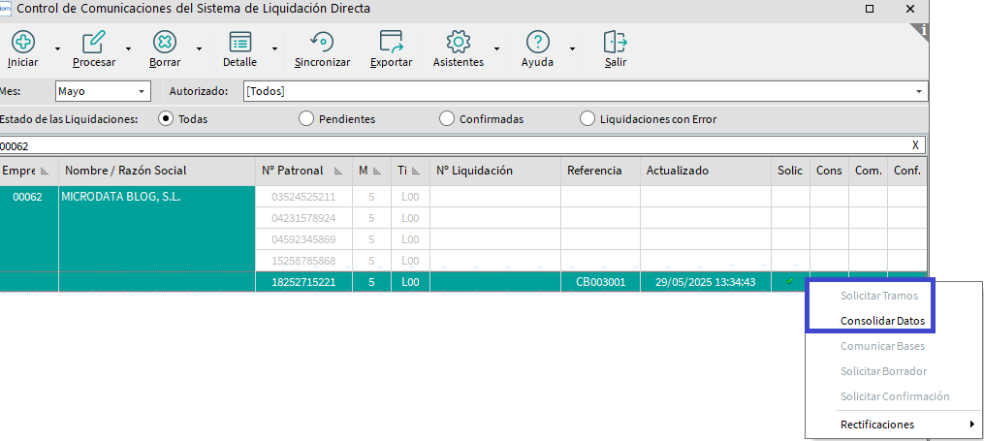Clear the search with the X button
This screenshot has height=441, width=984.
pyautogui.click(x=915, y=145)
